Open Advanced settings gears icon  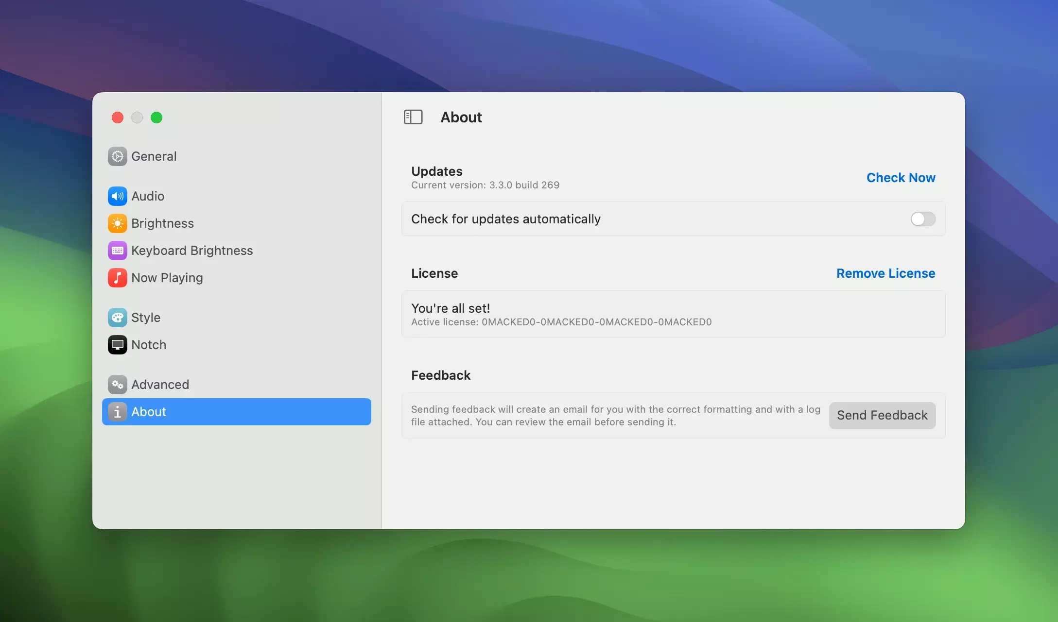click(x=117, y=385)
